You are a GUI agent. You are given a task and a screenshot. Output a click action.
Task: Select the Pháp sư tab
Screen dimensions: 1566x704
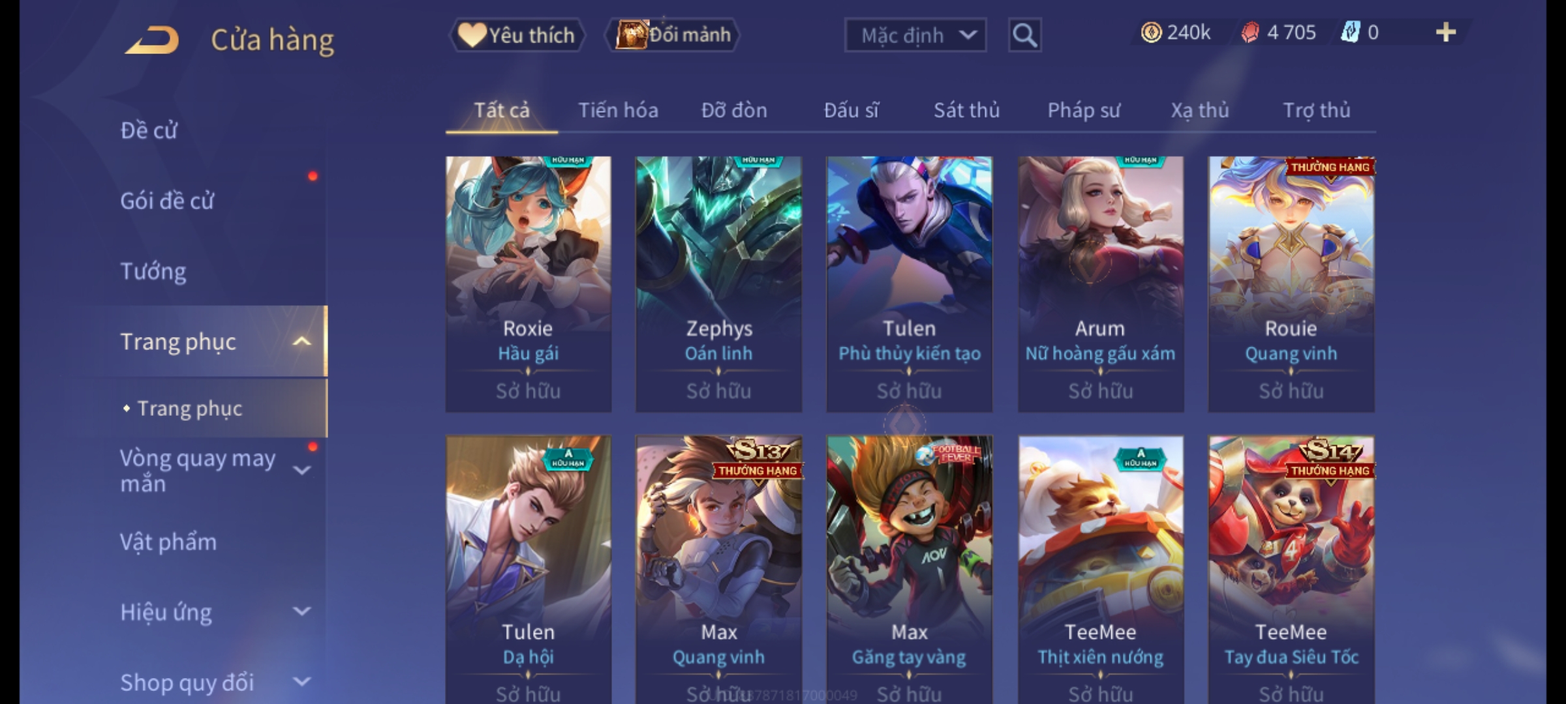point(1084,110)
